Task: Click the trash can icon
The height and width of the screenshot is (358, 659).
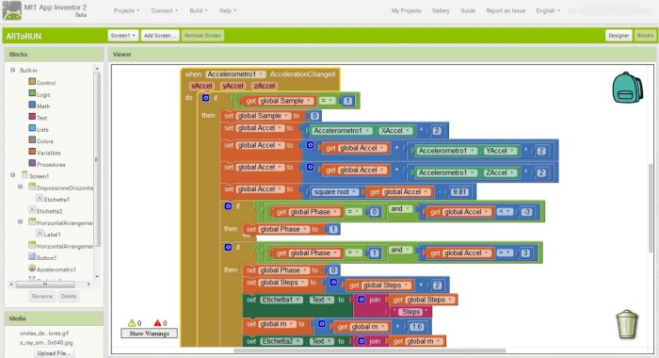Action: [x=627, y=324]
